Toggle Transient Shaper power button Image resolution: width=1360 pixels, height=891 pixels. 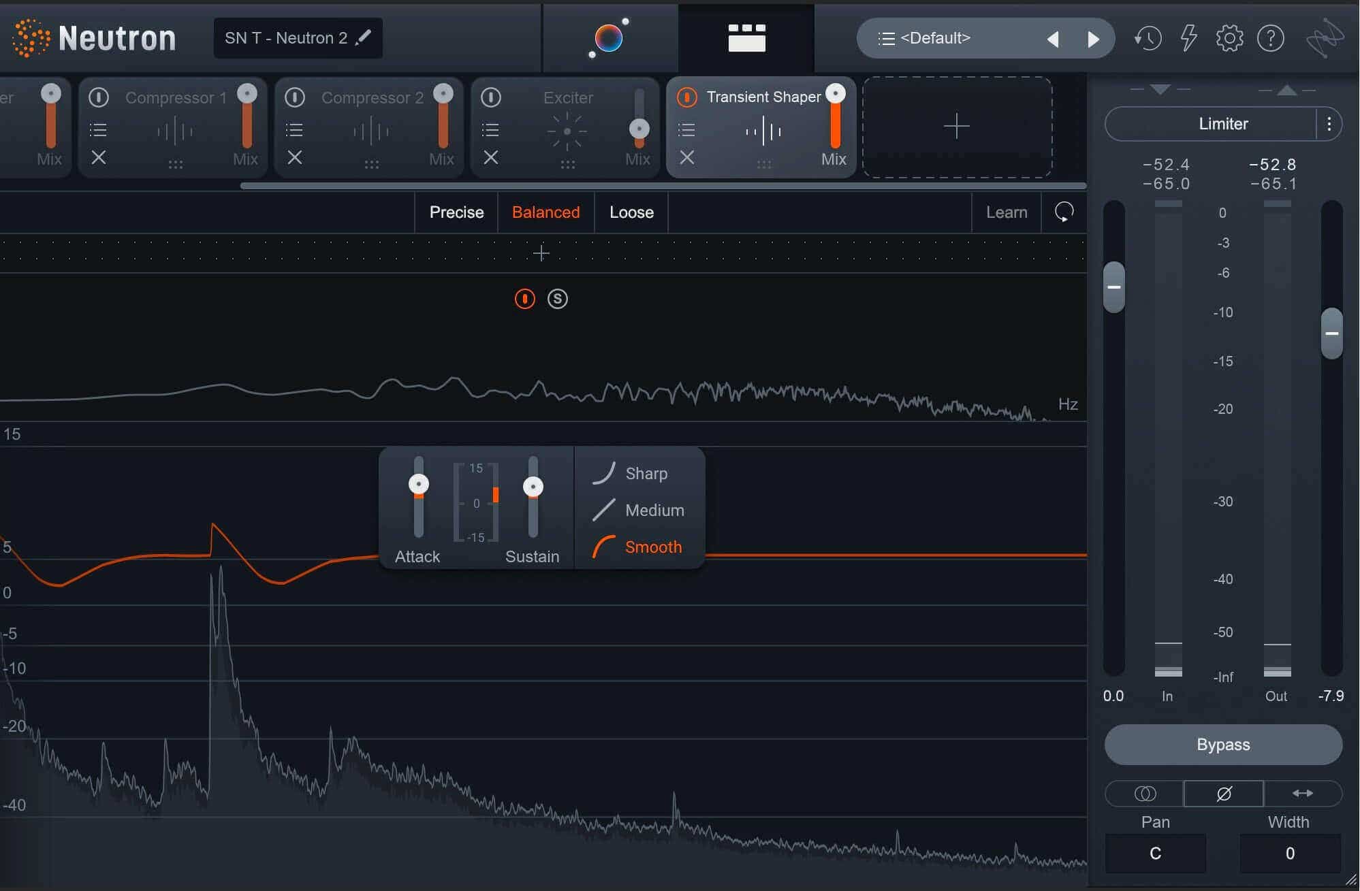(x=687, y=97)
